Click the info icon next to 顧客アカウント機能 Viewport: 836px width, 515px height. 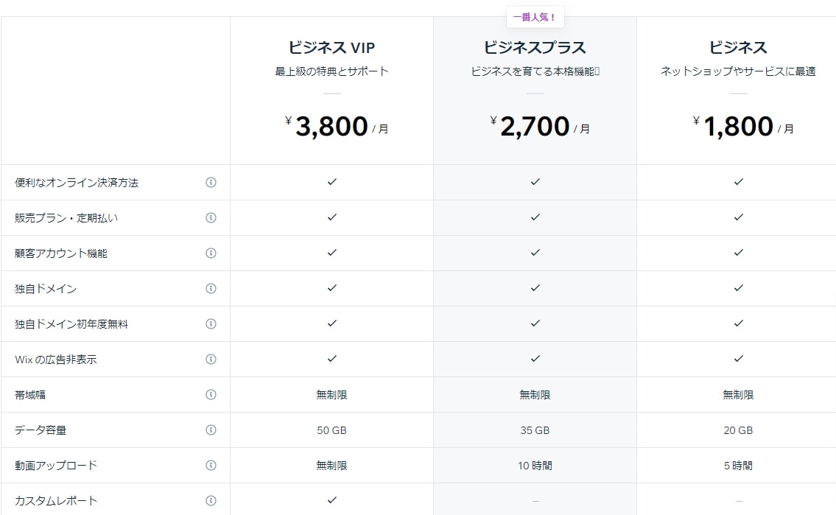pyautogui.click(x=211, y=253)
